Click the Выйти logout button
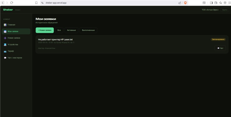Viewport: 231px width, 117px height. (225, 10)
